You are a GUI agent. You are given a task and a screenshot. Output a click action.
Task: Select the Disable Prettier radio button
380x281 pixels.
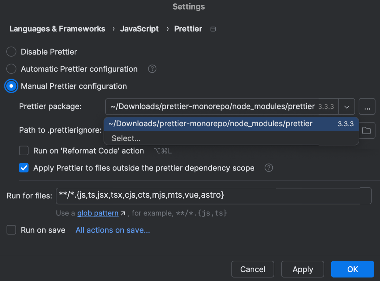pos(11,51)
